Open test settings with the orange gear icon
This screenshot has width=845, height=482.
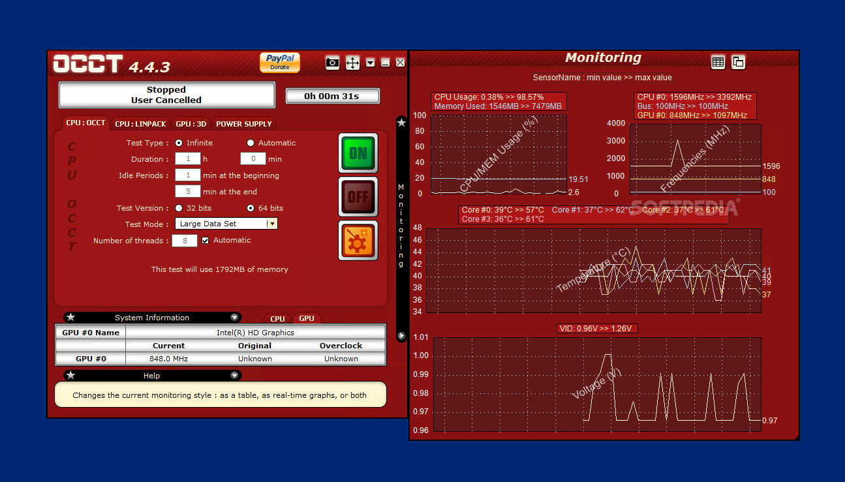358,241
